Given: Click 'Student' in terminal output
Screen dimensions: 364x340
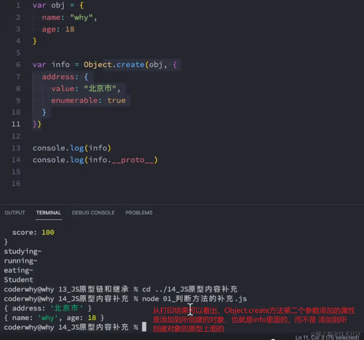Looking at the screenshot, I should (18, 280).
